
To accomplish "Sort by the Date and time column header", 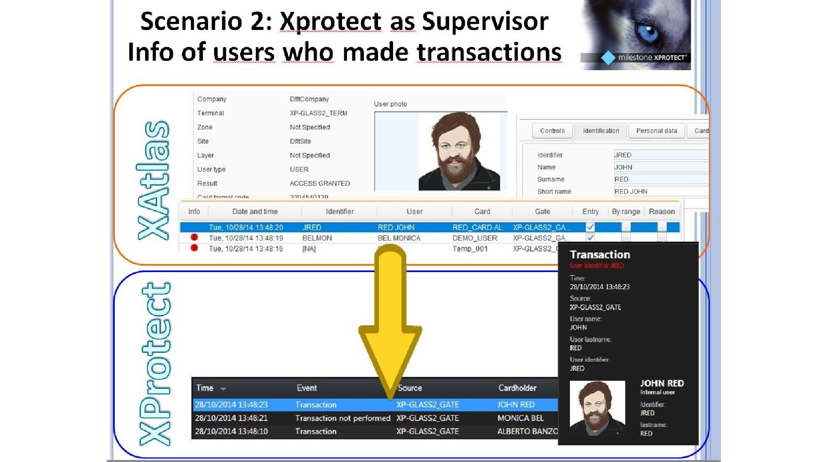I will (x=255, y=211).
